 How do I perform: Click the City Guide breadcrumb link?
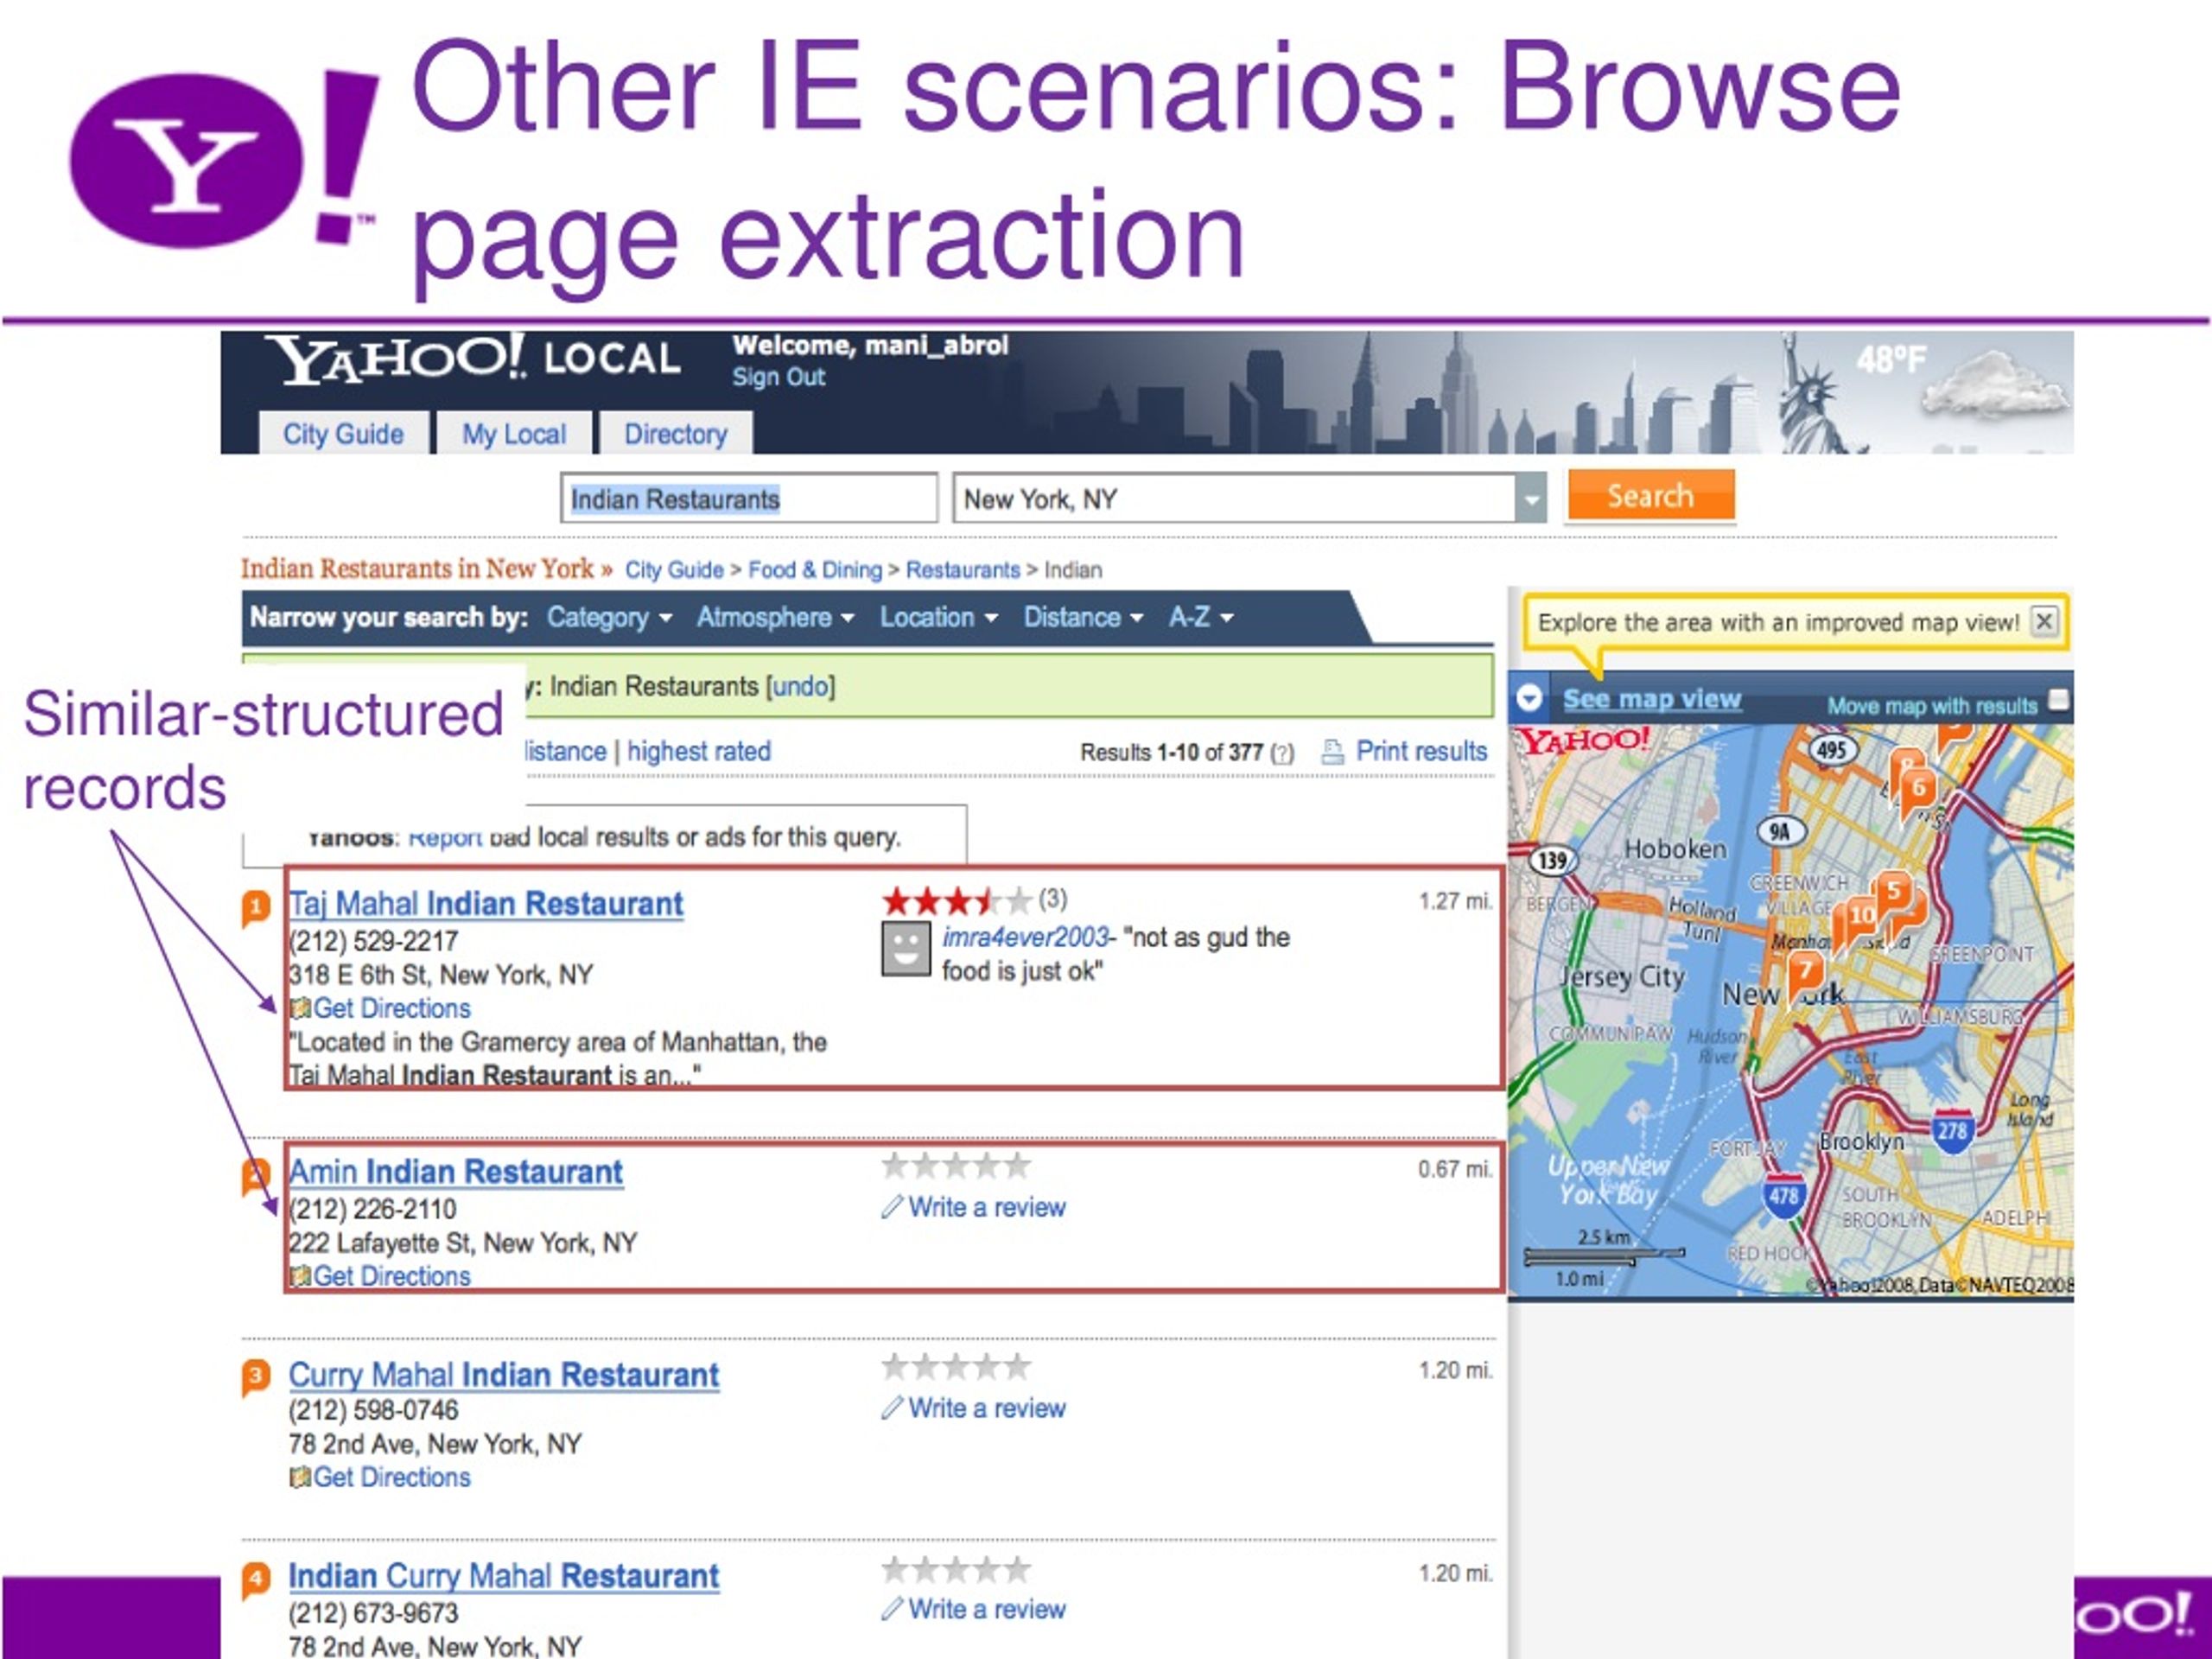click(x=674, y=570)
